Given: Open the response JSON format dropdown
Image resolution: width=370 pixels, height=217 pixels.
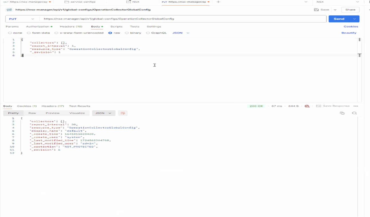Looking at the screenshot, I should (103, 113).
